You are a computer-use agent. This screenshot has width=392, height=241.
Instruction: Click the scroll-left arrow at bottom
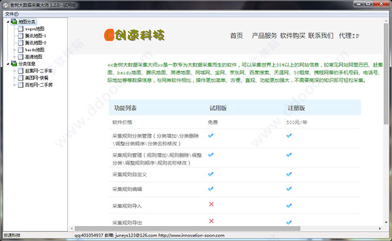[x=72, y=228]
